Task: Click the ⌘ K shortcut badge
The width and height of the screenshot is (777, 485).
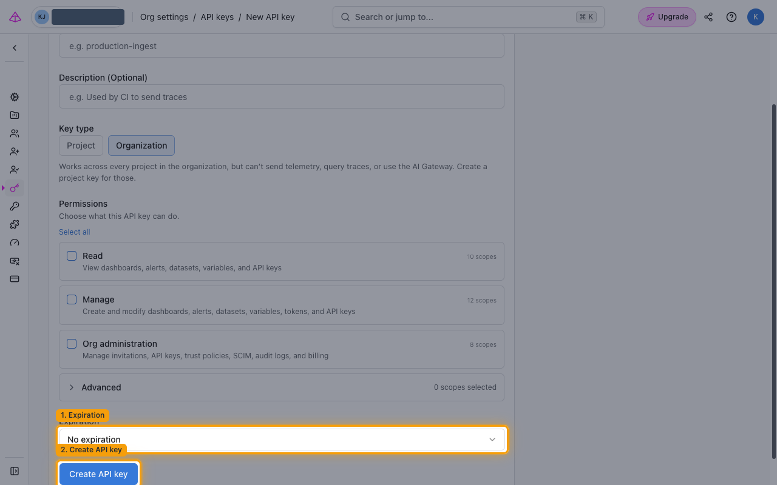Action: point(586,17)
